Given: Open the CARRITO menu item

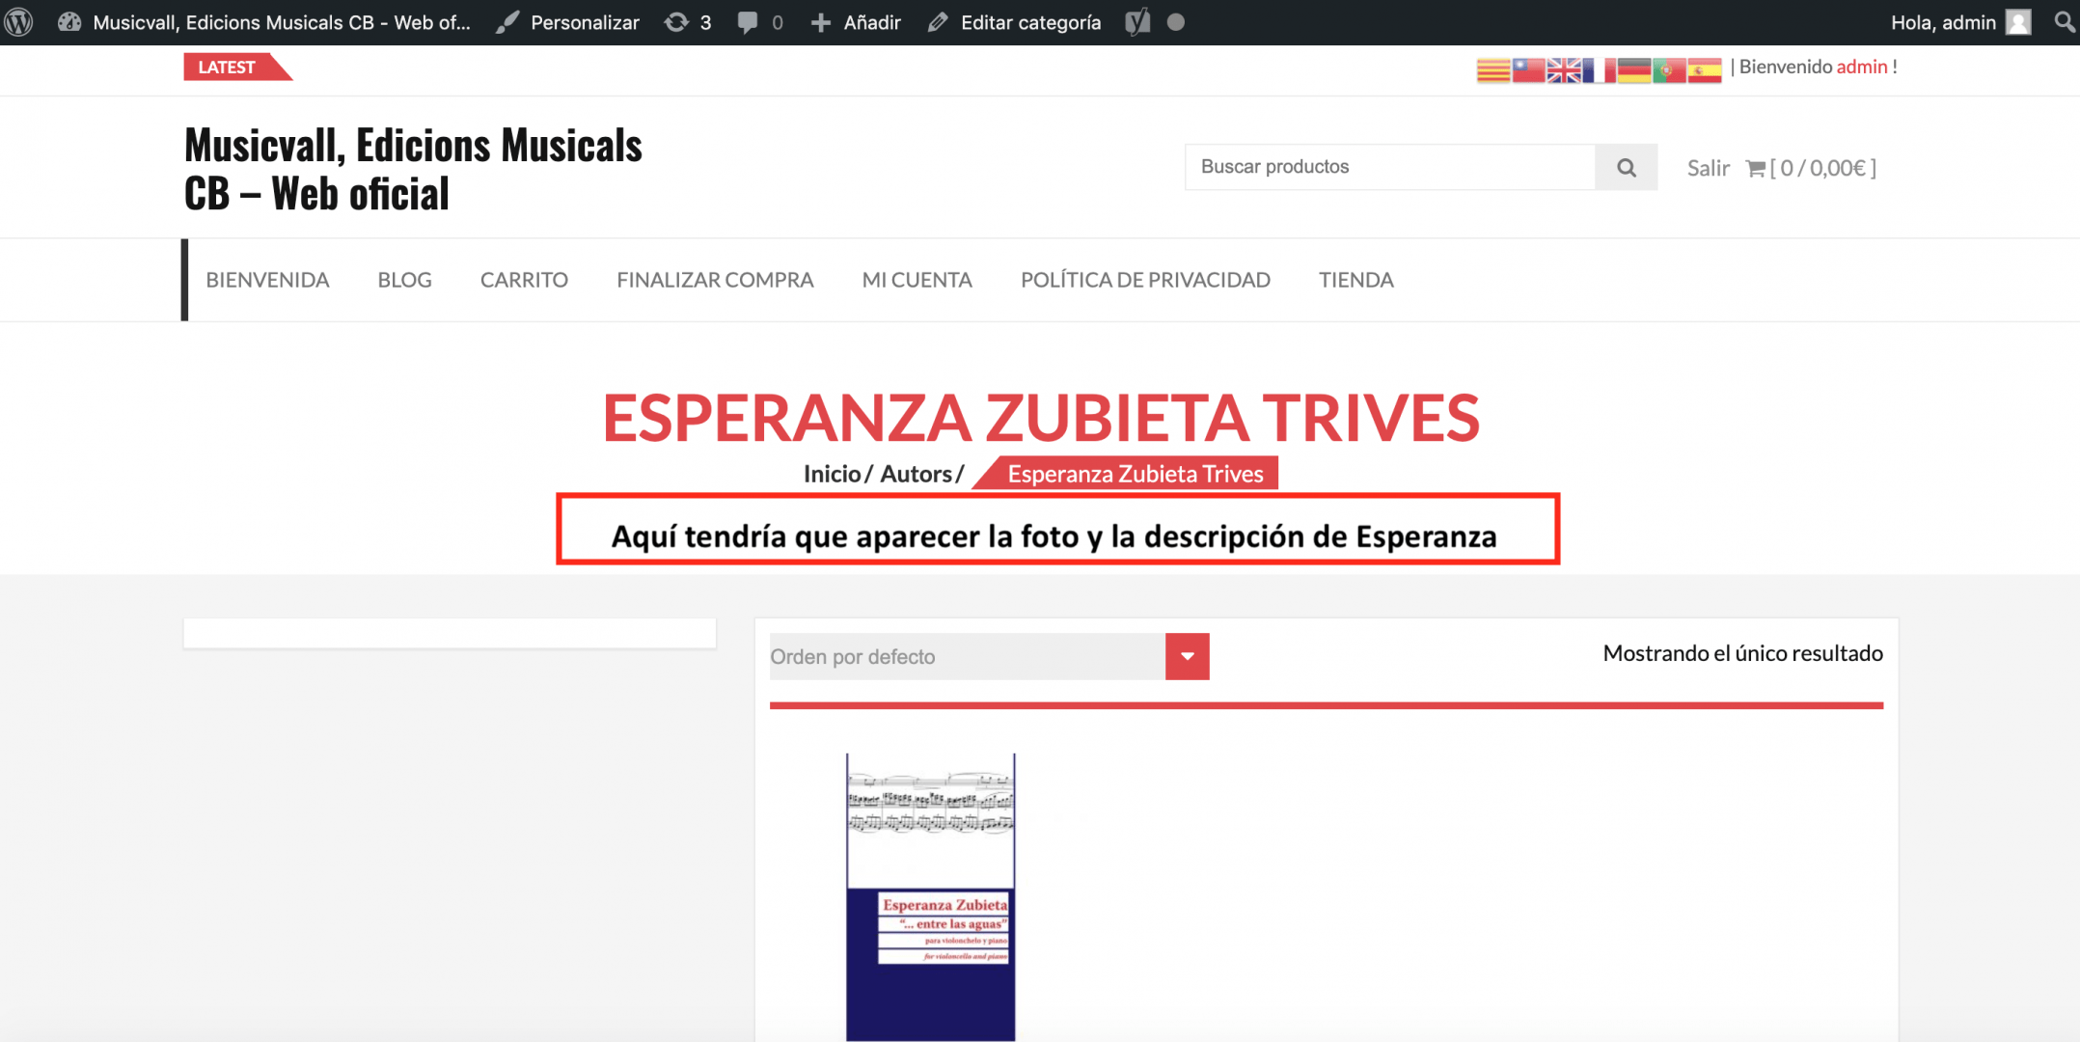Looking at the screenshot, I should (524, 280).
